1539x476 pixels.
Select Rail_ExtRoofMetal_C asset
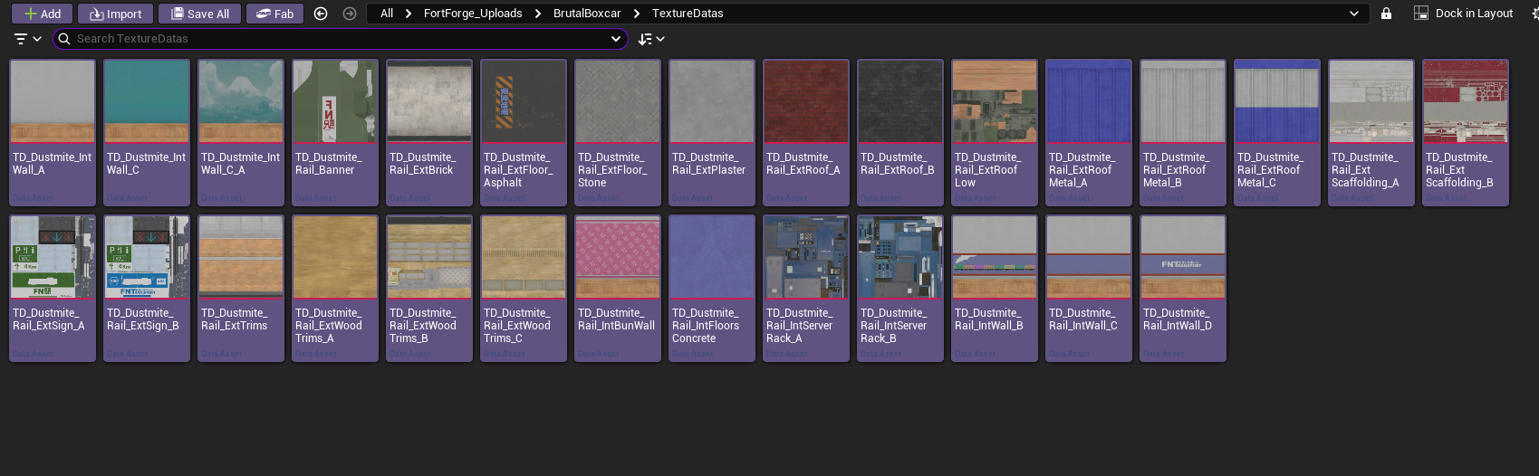pyautogui.click(x=1277, y=132)
